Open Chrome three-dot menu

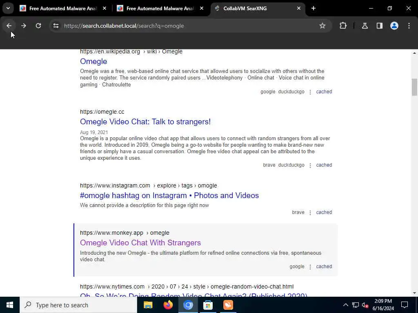409,26
